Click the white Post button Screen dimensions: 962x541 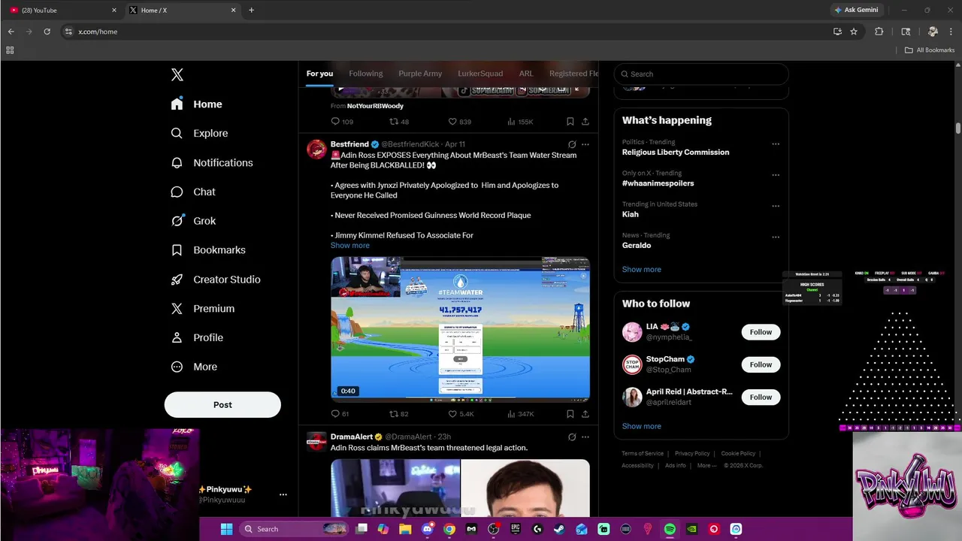click(222, 404)
